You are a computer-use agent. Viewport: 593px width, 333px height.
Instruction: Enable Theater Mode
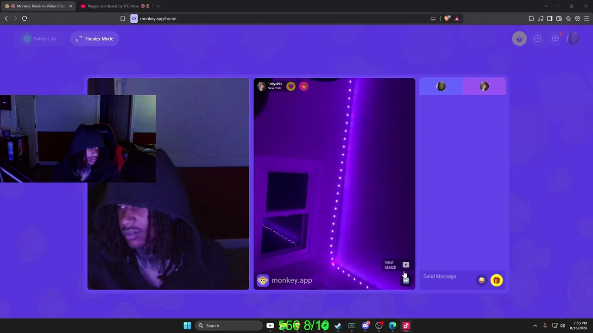(95, 39)
